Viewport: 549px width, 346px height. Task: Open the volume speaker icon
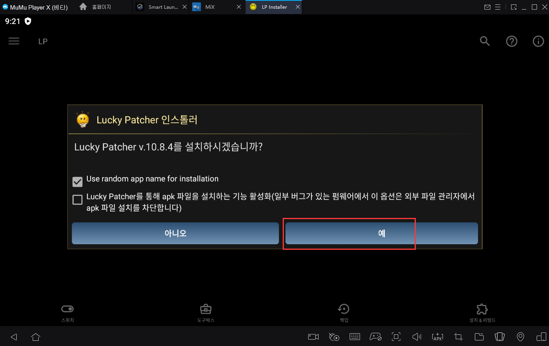pyautogui.click(x=417, y=337)
